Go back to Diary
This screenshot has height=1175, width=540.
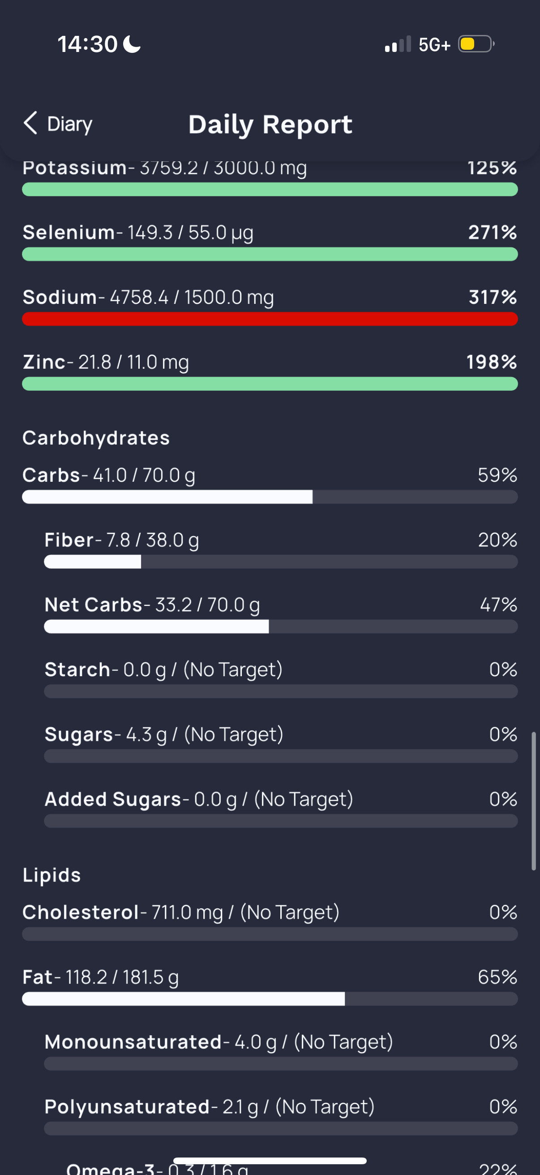coord(69,124)
